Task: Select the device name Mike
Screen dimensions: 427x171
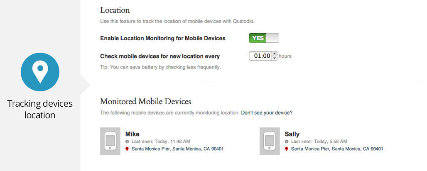Action: (x=133, y=134)
